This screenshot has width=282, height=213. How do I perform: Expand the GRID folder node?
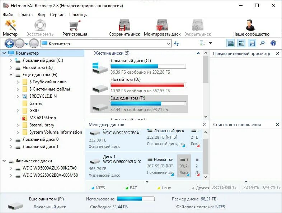pyautogui.click(x=18, y=111)
